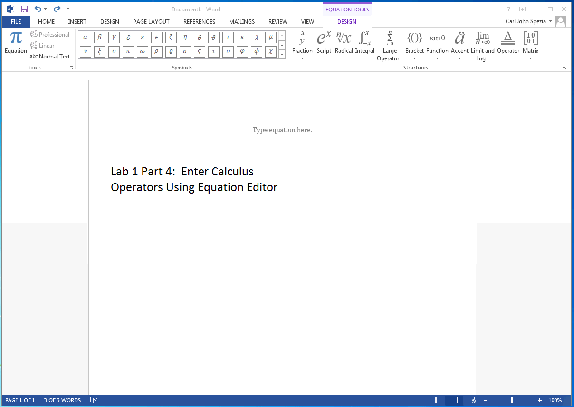The height and width of the screenshot is (407, 574).
Task: Insert the alpha symbol
Action: (85, 38)
